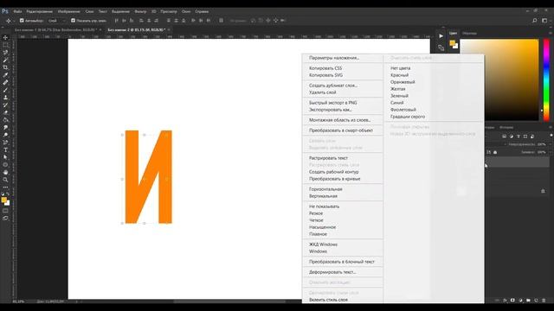Select the Eyedropper tool
This screenshot has width=554, height=311.
pos(5,75)
